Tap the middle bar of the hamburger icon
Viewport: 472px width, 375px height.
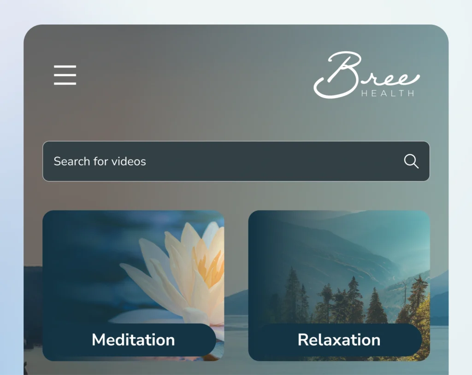65,75
